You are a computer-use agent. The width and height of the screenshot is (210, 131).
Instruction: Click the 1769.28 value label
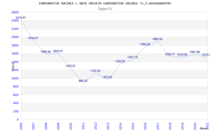(145, 45)
